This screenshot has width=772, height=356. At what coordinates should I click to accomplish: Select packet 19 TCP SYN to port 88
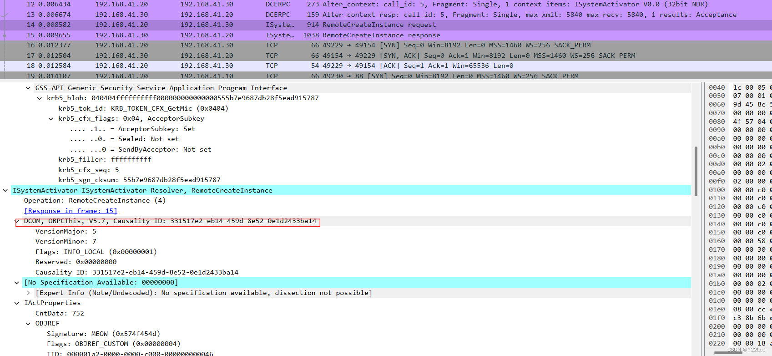pyautogui.click(x=386, y=76)
